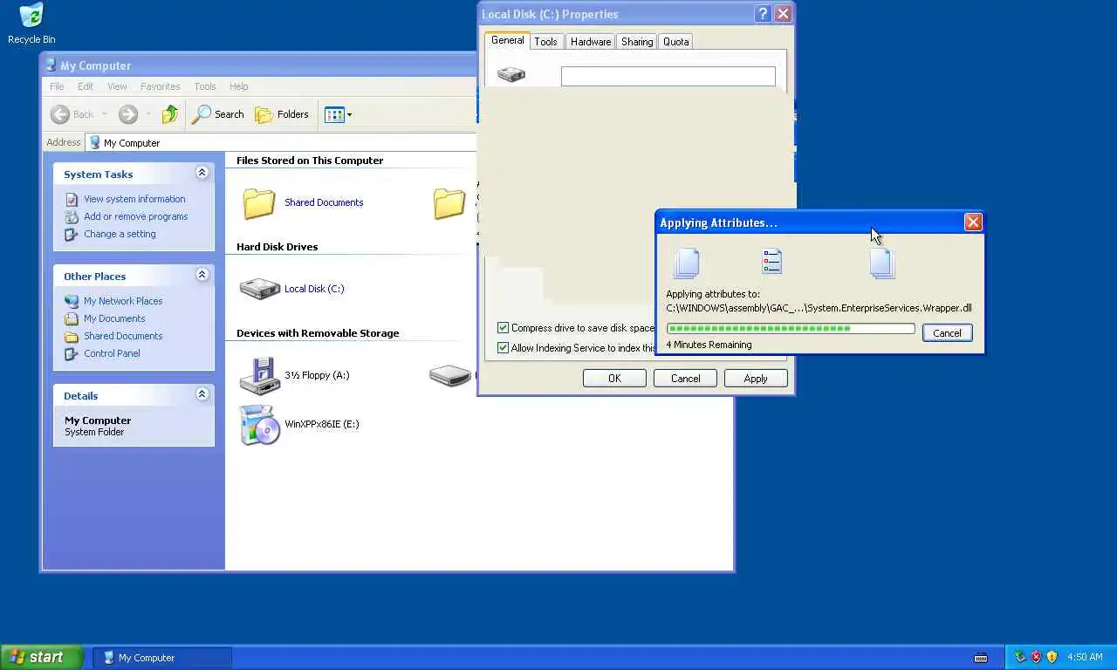Click 'Devices with Removable Storage' header

(x=318, y=333)
